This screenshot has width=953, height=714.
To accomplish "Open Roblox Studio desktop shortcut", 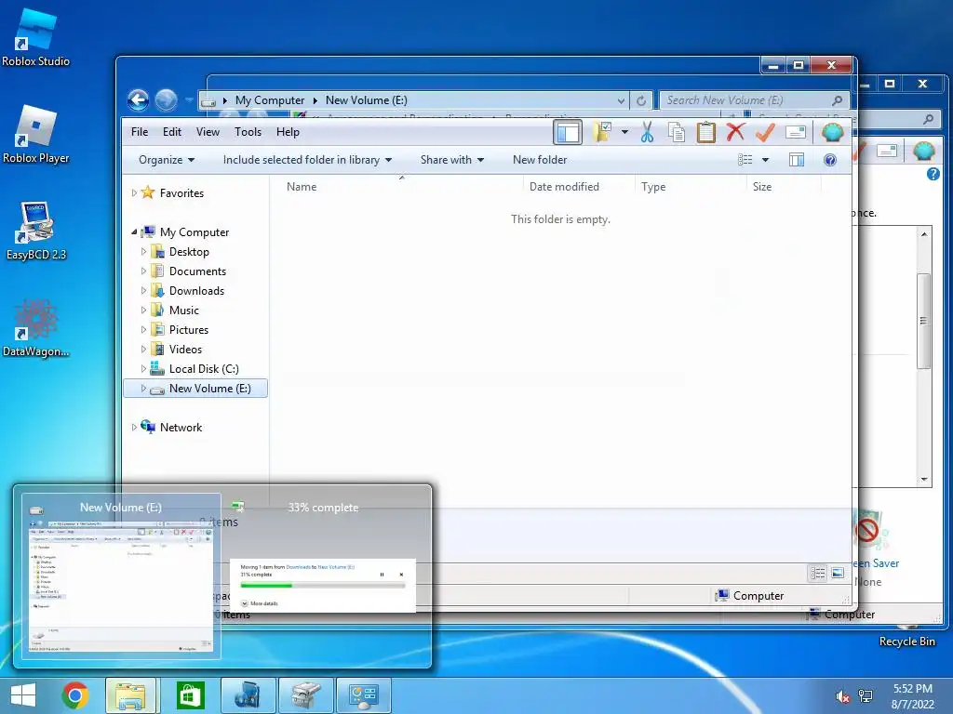I will tap(36, 37).
